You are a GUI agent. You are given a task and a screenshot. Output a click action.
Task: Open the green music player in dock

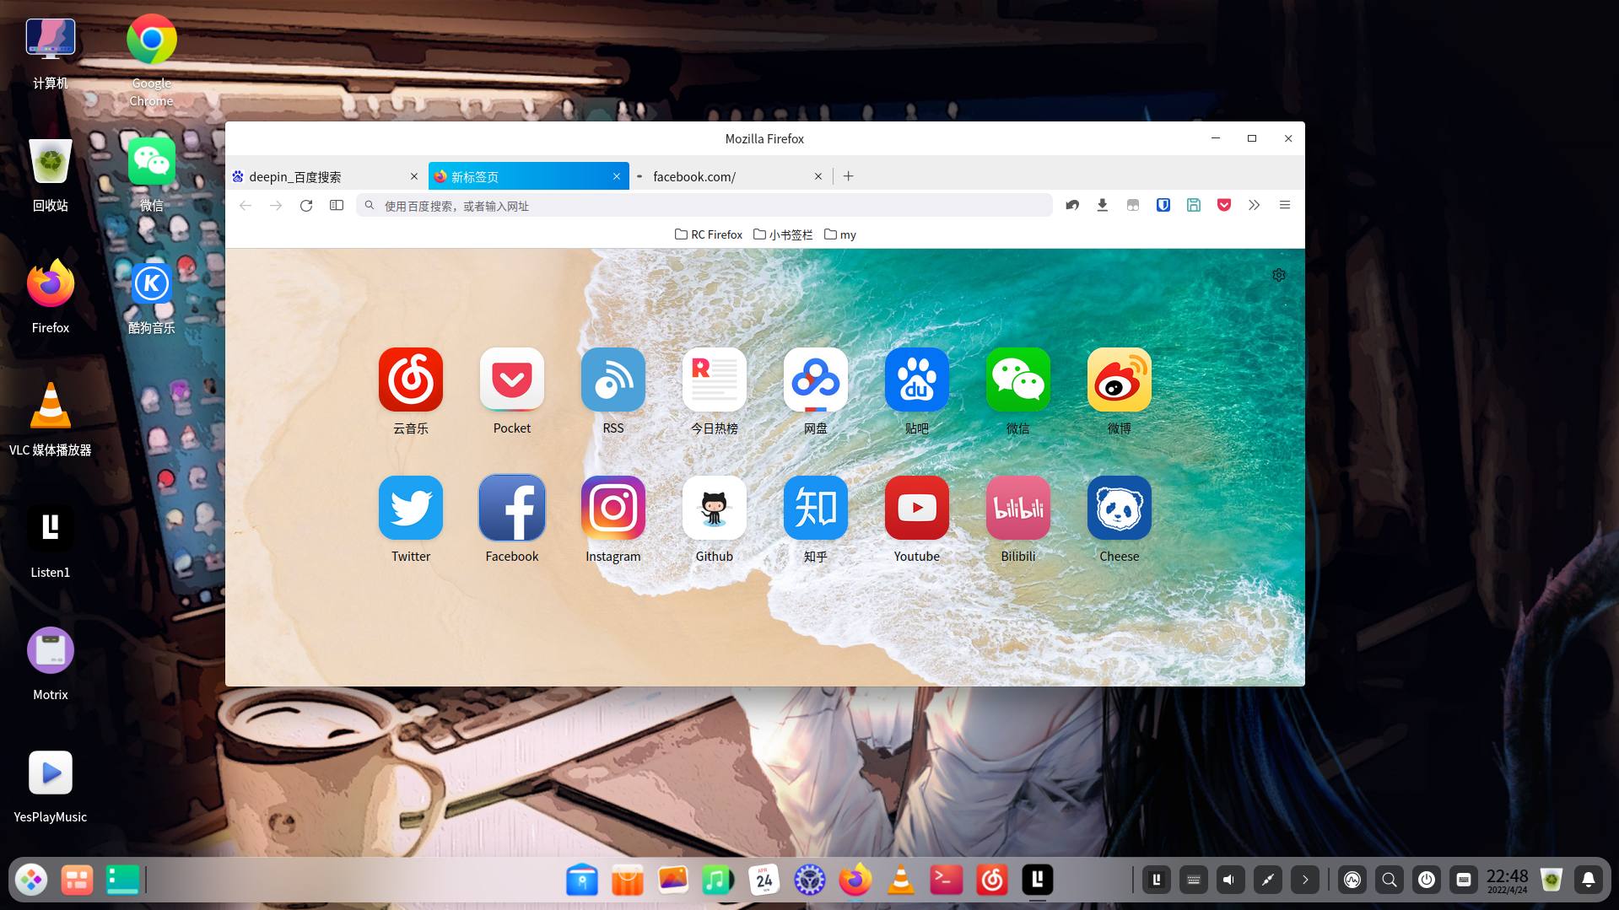[719, 880]
